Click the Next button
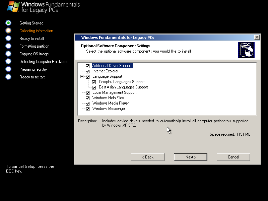 pos(190,157)
